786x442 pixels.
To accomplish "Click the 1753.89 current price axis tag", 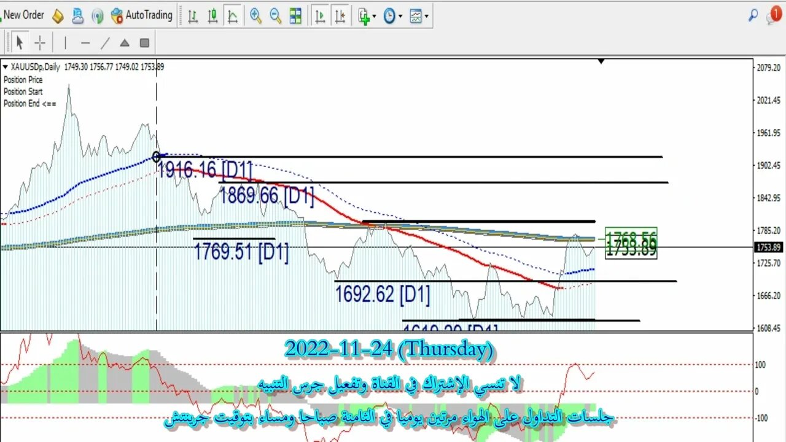I will click(x=768, y=247).
